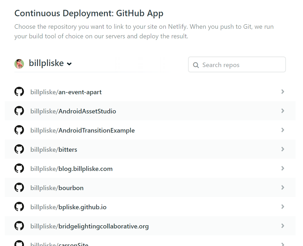Click the chevron for AndroidAssetStudio row
Viewport: 303px width, 246px height.
(x=283, y=111)
